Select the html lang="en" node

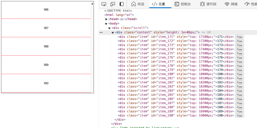(119, 15)
